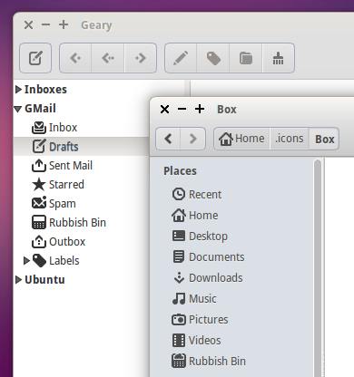The width and height of the screenshot is (354, 377).
Task: Open Home text in Places sidebar
Action: (x=203, y=216)
